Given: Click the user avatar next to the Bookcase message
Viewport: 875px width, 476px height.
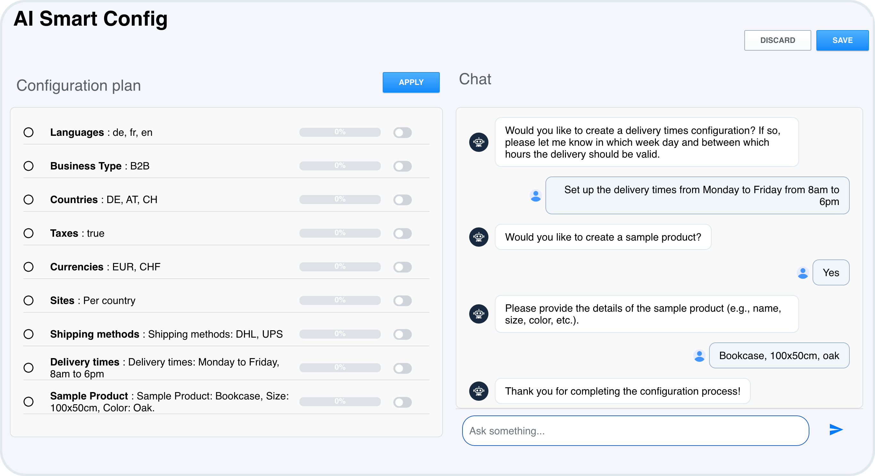Looking at the screenshot, I should [x=699, y=355].
